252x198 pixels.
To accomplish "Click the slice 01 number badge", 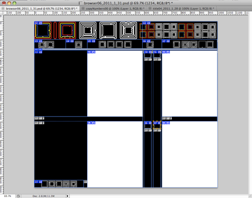I will [x=36, y=23].
